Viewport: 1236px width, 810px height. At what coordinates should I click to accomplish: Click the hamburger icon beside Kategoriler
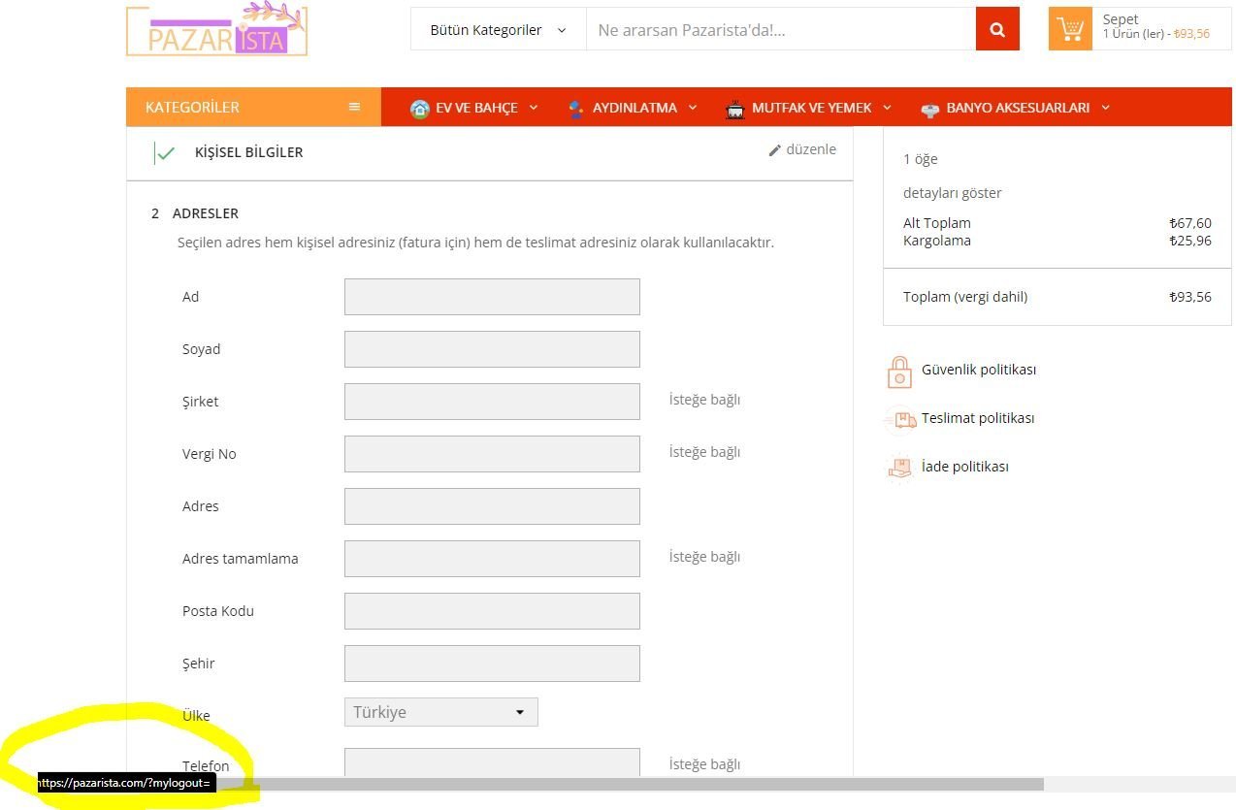click(355, 107)
